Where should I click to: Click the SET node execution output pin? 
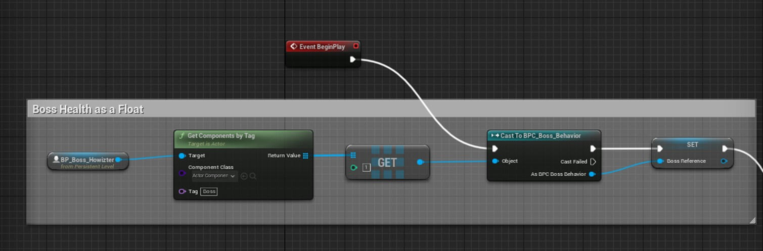725,148
